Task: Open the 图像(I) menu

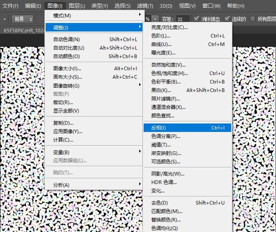Action: pos(55,6)
